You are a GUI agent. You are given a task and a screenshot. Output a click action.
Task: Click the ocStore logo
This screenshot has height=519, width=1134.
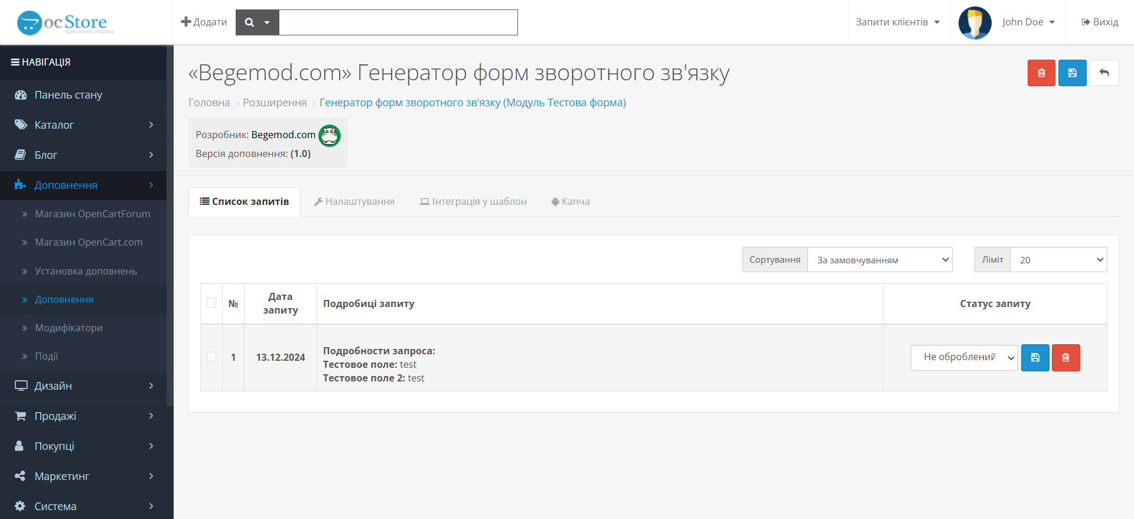(x=65, y=22)
